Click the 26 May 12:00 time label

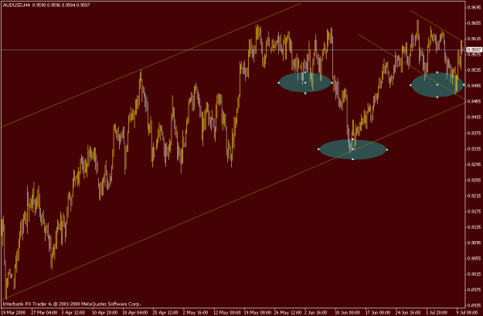coord(287,313)
